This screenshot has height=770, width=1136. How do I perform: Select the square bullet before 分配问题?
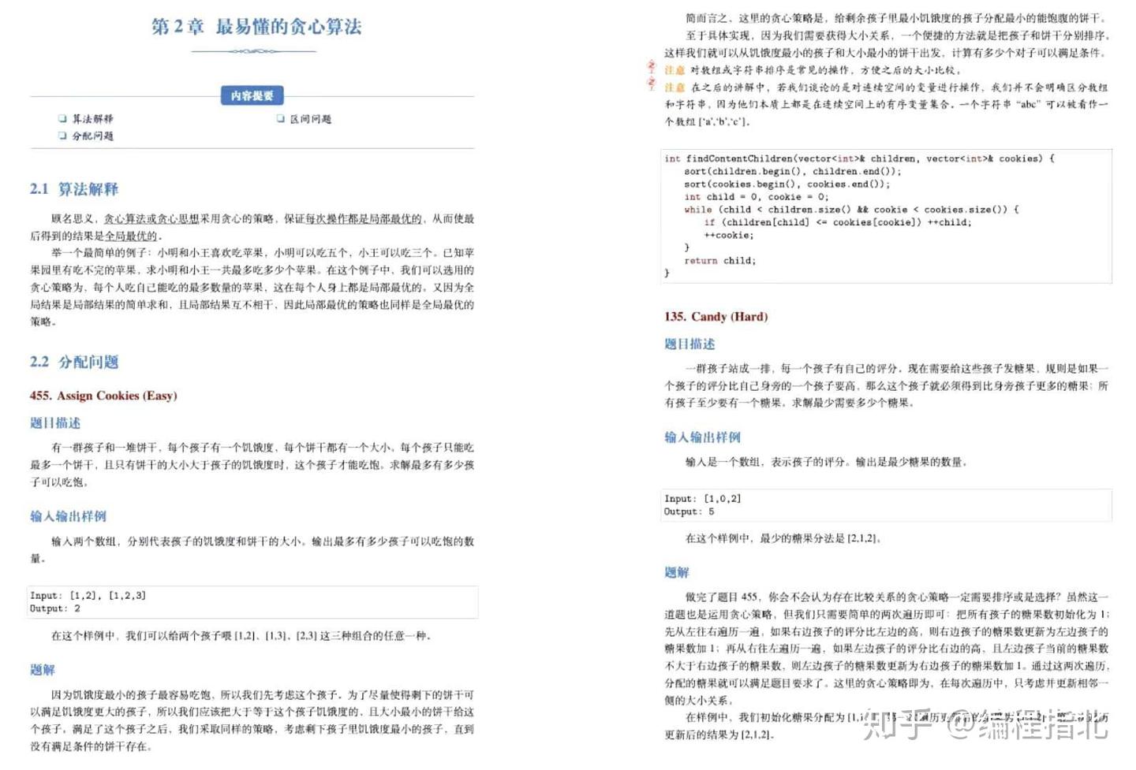[62, 136]
